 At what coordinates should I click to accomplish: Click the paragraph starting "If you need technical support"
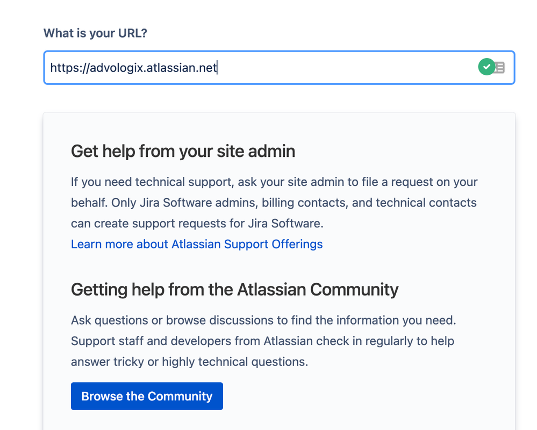[274, 203]
